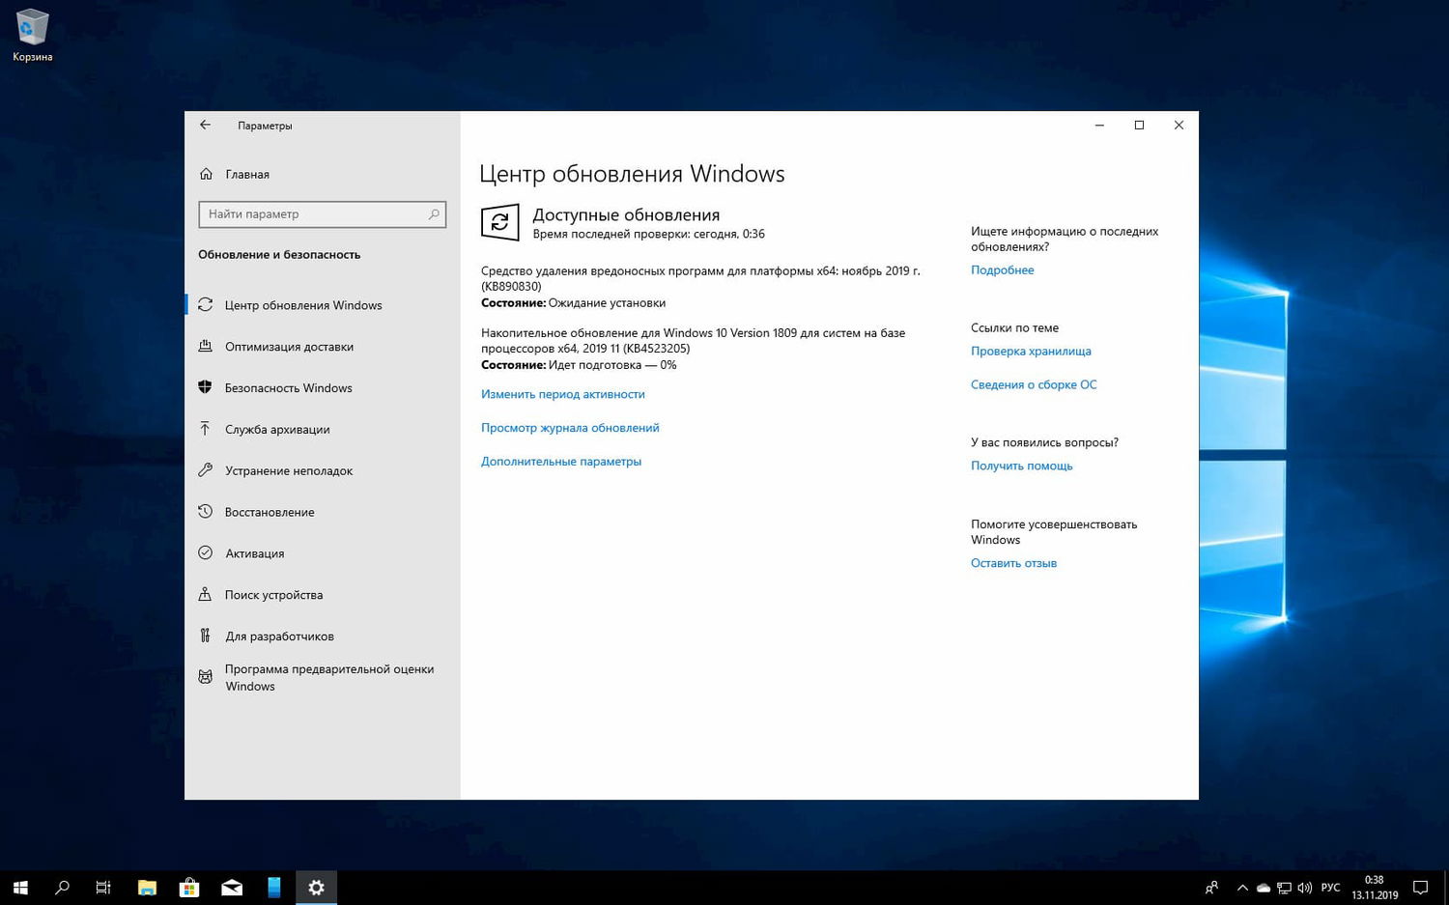Open Восстановление settings

(x=270, y=512)
